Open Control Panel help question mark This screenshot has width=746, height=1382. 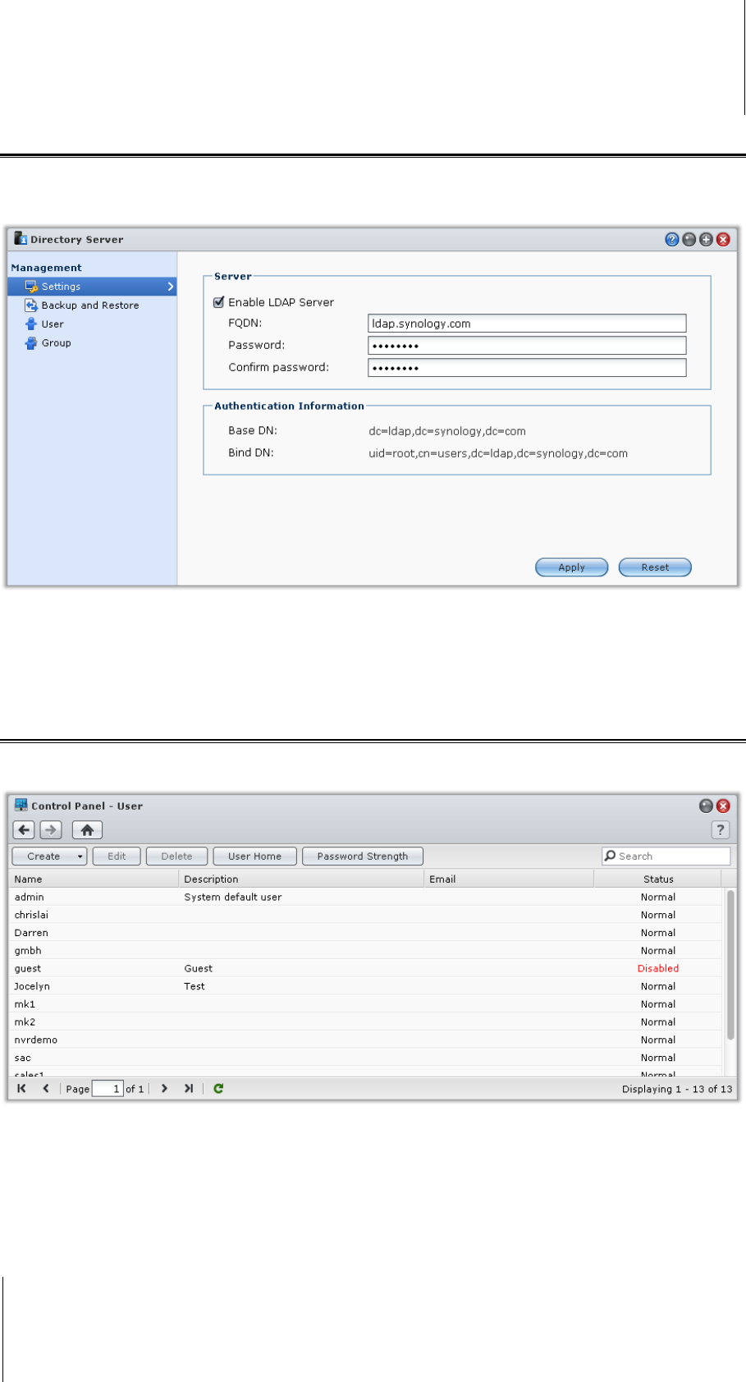(x=720, y=830)
